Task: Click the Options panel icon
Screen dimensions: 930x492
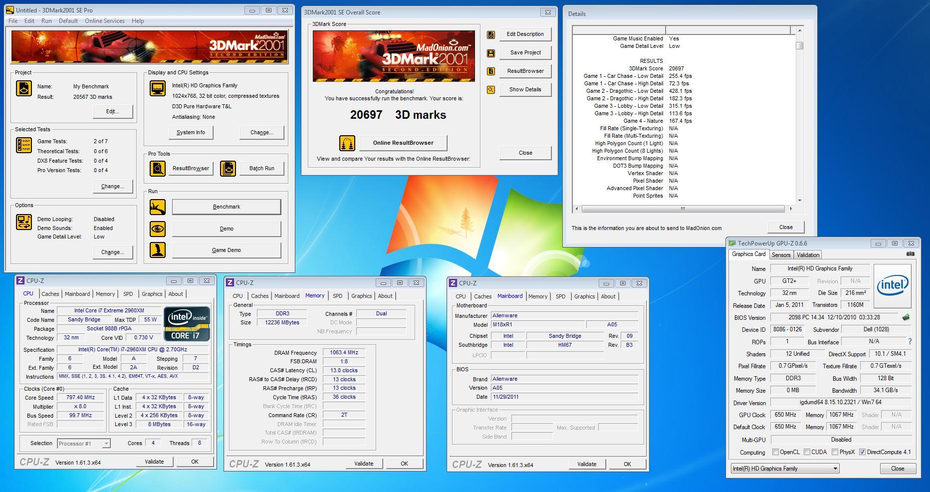Action: 24,222
